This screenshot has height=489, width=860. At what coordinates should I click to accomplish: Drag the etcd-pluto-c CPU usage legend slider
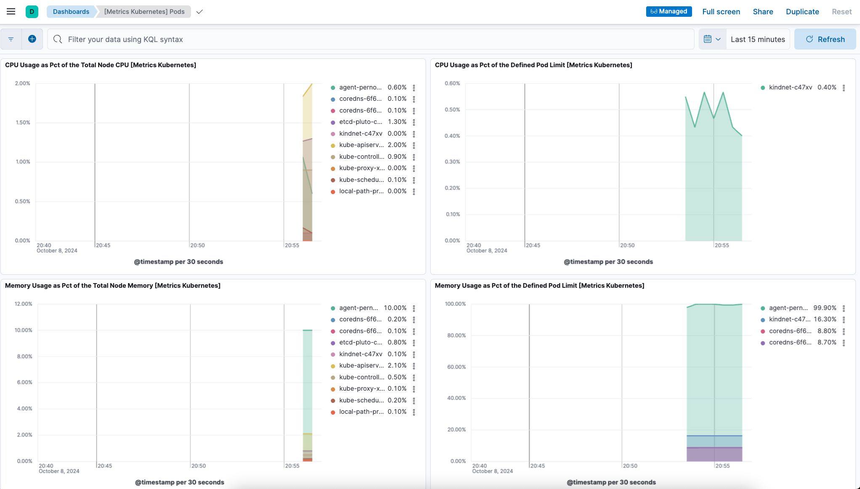click(413, 122)
